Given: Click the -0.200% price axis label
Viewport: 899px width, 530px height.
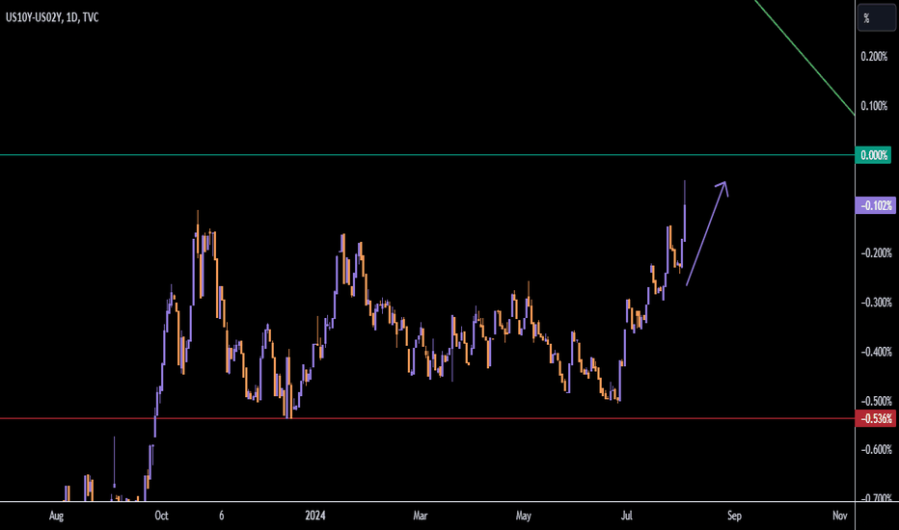Looking at the screenshot, I should tap(876, 252).
